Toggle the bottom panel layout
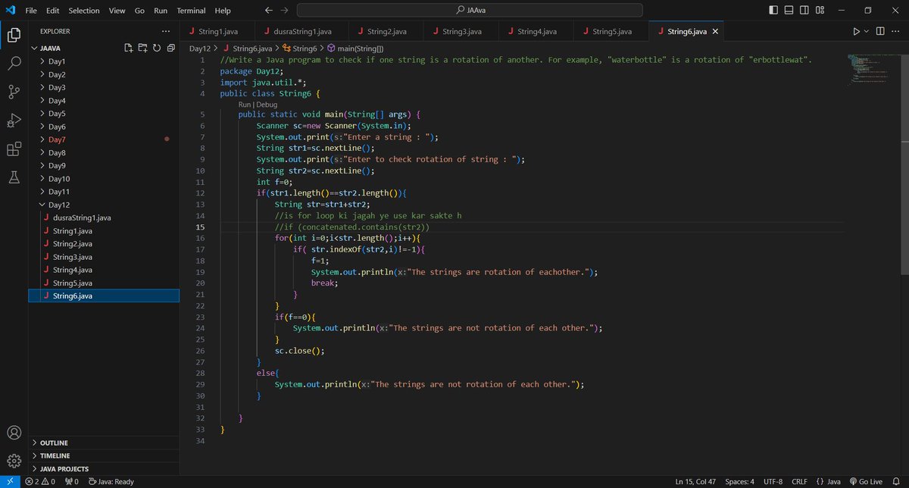 (789, 11)
